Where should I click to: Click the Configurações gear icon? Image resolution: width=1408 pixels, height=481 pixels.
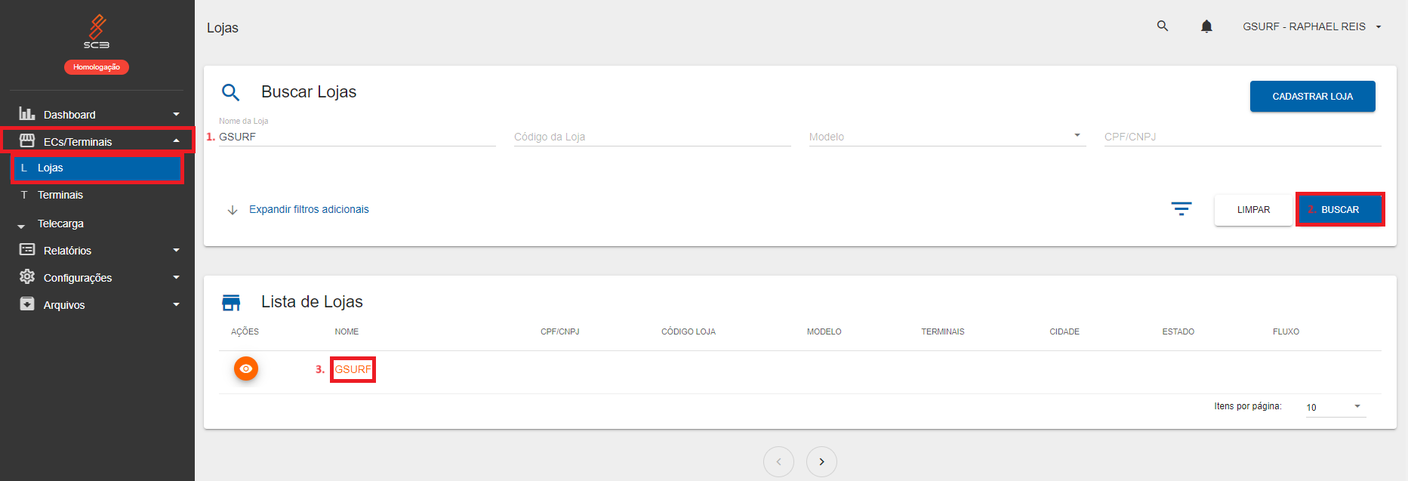click(27, 277)
